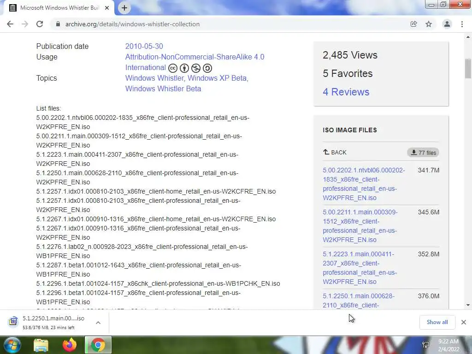This screenshot has height=354, width=472.
Task: Click the Usage label
Action: pyautogui.click(x=47, y=57)
